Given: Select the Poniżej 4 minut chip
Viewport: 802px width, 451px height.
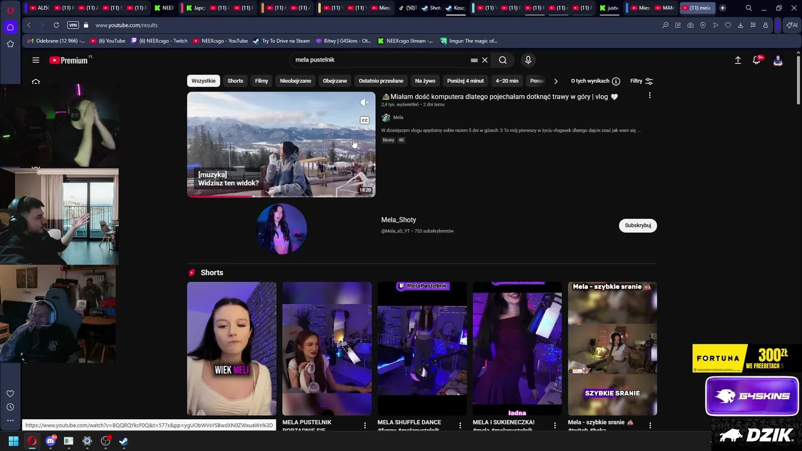Looking at the screenshot, I should click(x=466, y=81).
